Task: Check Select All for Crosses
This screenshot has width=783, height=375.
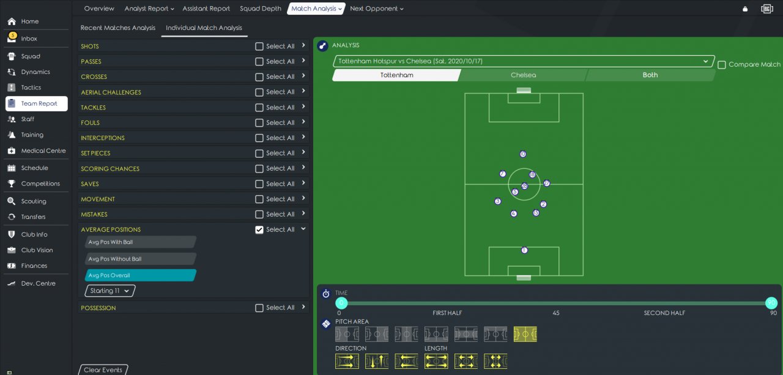Action: pyautogui.click(x=259, y=77)
